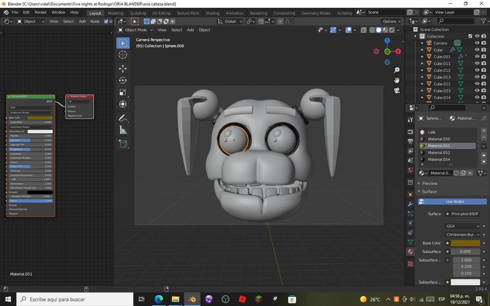
Task: Pick the Measure tool
Action: pos(123,130)
